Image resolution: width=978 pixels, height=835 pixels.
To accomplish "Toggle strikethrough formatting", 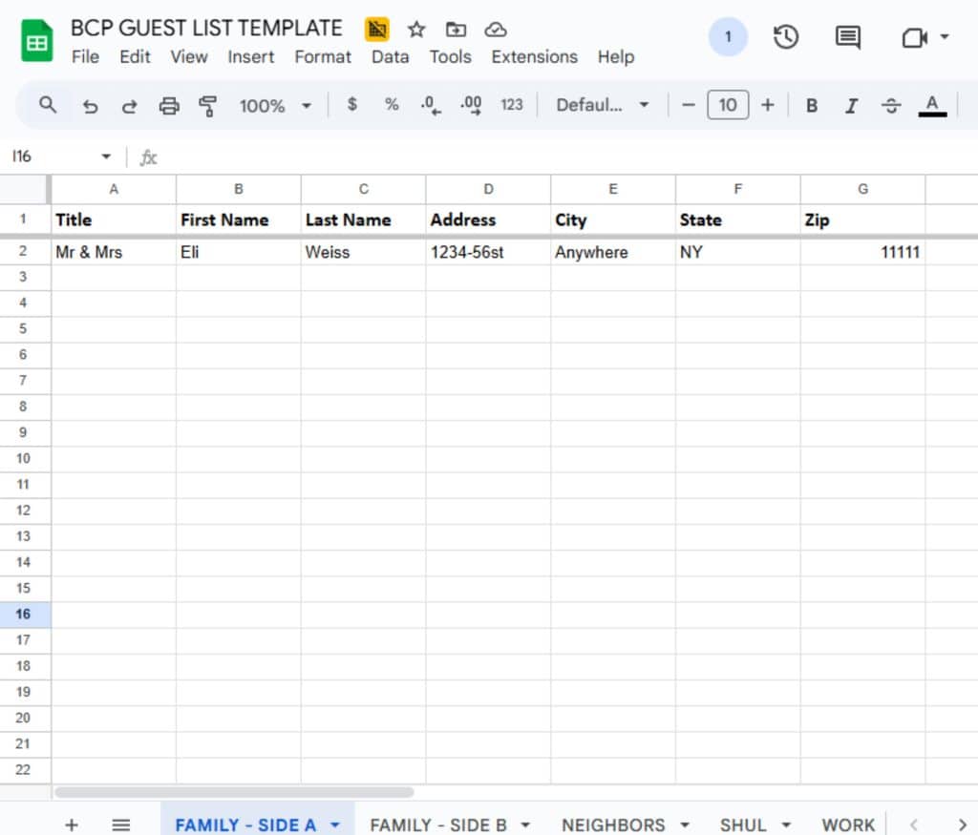I will (891, 106).
